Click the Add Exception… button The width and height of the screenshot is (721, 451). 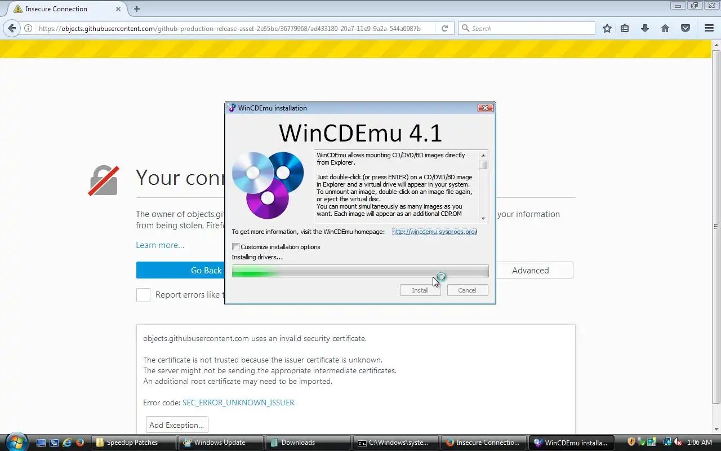pyautogui.click(x=177, y=425)
